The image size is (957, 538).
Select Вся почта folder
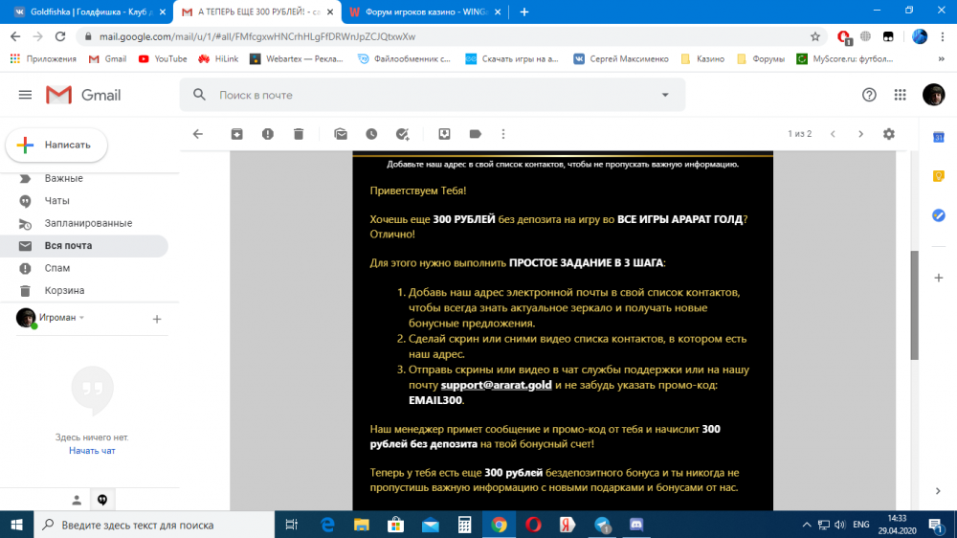(84, 245)
